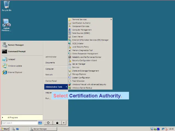Click Run... in Start menu
This screenshot has height=131, width=175.
click(48, 98)
